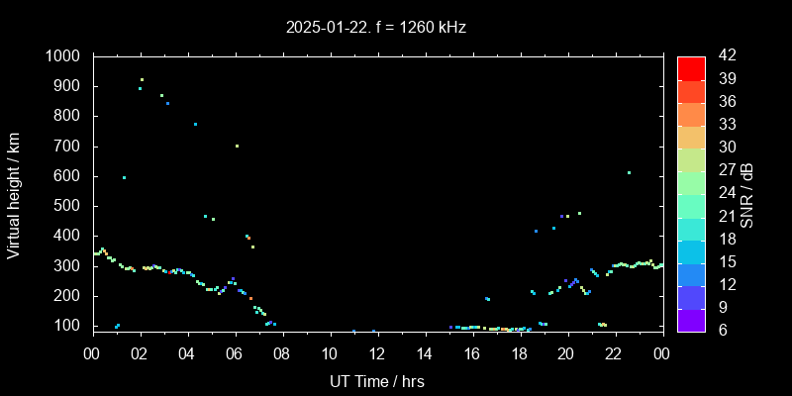Click the 'SNR / dB' colorbar label
The width and height of the screenshot is (792, 396).
coord(747,194)
